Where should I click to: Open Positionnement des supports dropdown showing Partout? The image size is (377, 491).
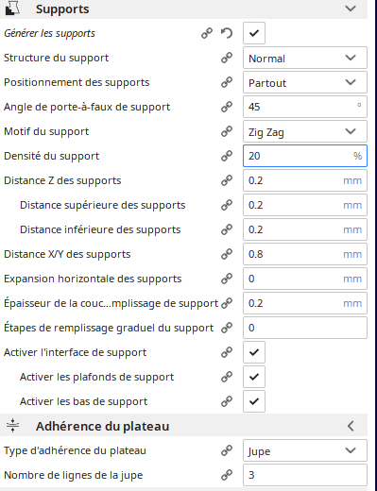tap(305, 82)
